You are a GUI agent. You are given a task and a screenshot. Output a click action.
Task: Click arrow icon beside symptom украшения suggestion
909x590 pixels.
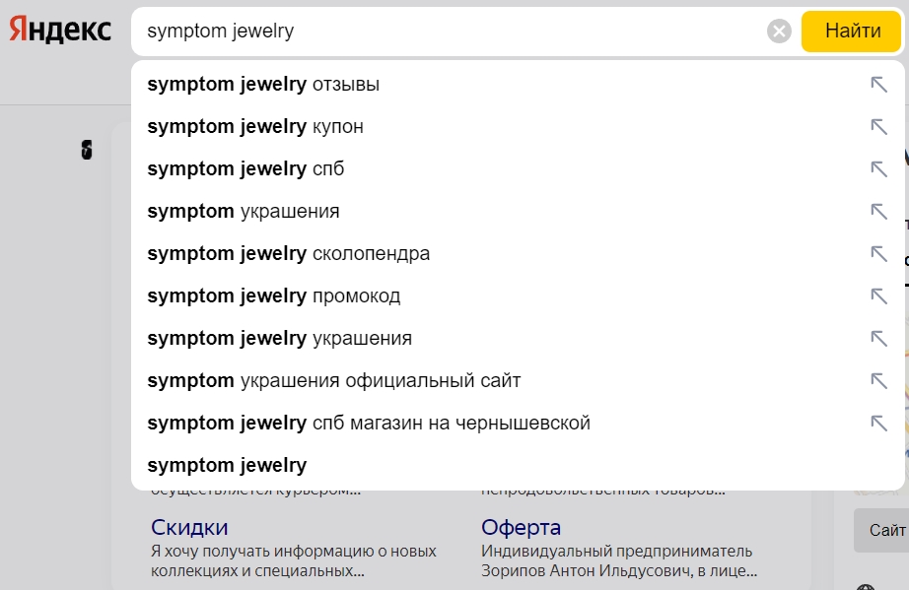tap(878, 212)
